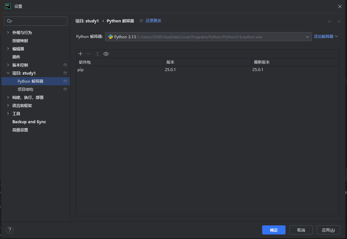The image size is (347, 239).
Task: Click the 添加解释器 link
Action: point(323,36)
